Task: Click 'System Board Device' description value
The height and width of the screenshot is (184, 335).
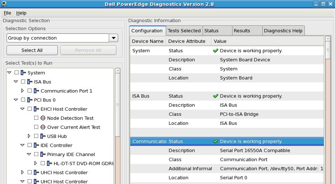Action: coord(245,60)
